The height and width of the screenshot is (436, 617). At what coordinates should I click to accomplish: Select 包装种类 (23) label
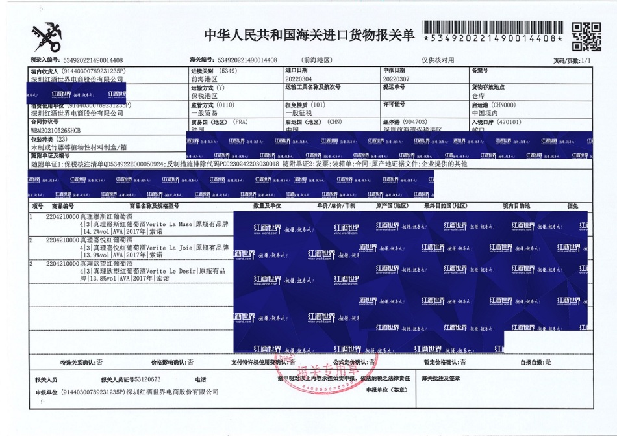tap(49, 139)
